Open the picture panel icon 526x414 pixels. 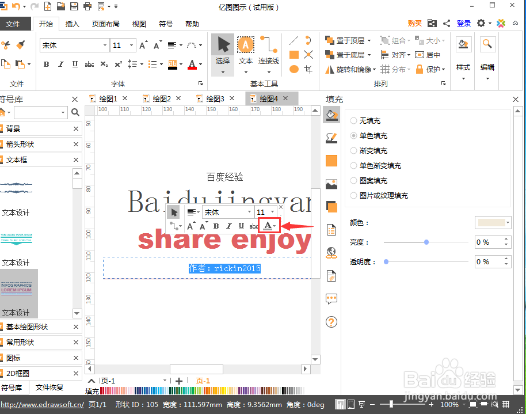331,184
